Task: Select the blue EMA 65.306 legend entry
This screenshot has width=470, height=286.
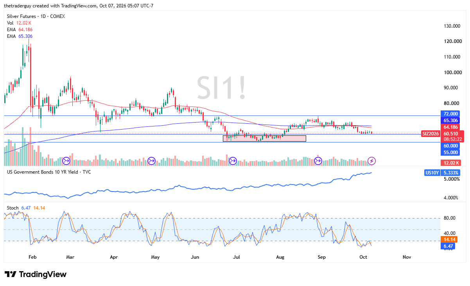Action: click(x=20, y=36)
